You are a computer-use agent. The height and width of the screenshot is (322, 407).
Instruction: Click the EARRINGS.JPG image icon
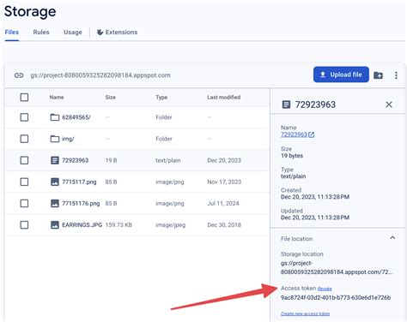point(55,225)
